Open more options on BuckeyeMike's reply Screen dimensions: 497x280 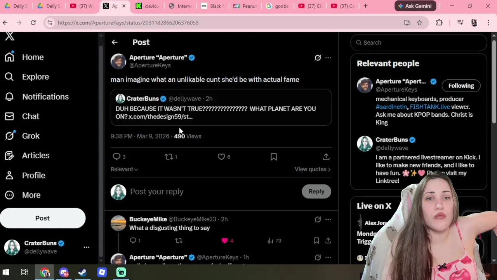(x=328, y=219)
